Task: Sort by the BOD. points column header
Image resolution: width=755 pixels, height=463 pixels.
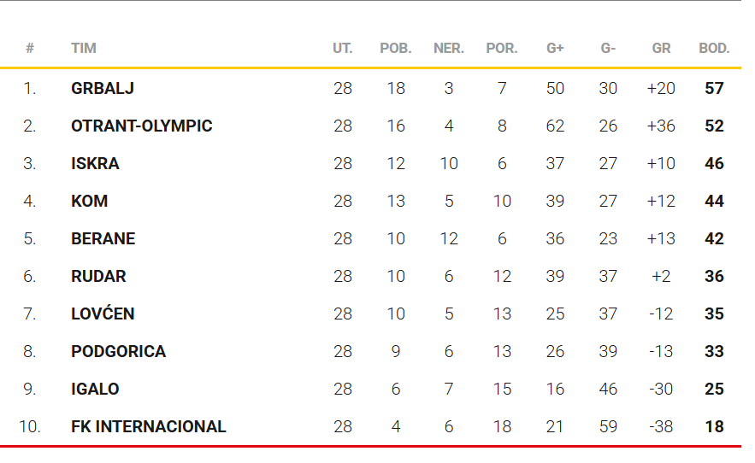Action: (714, 49)
